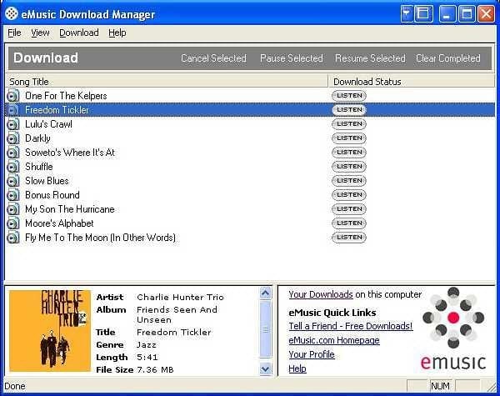Click Cancel Selected
500x396 pixels.
point(213,58)
